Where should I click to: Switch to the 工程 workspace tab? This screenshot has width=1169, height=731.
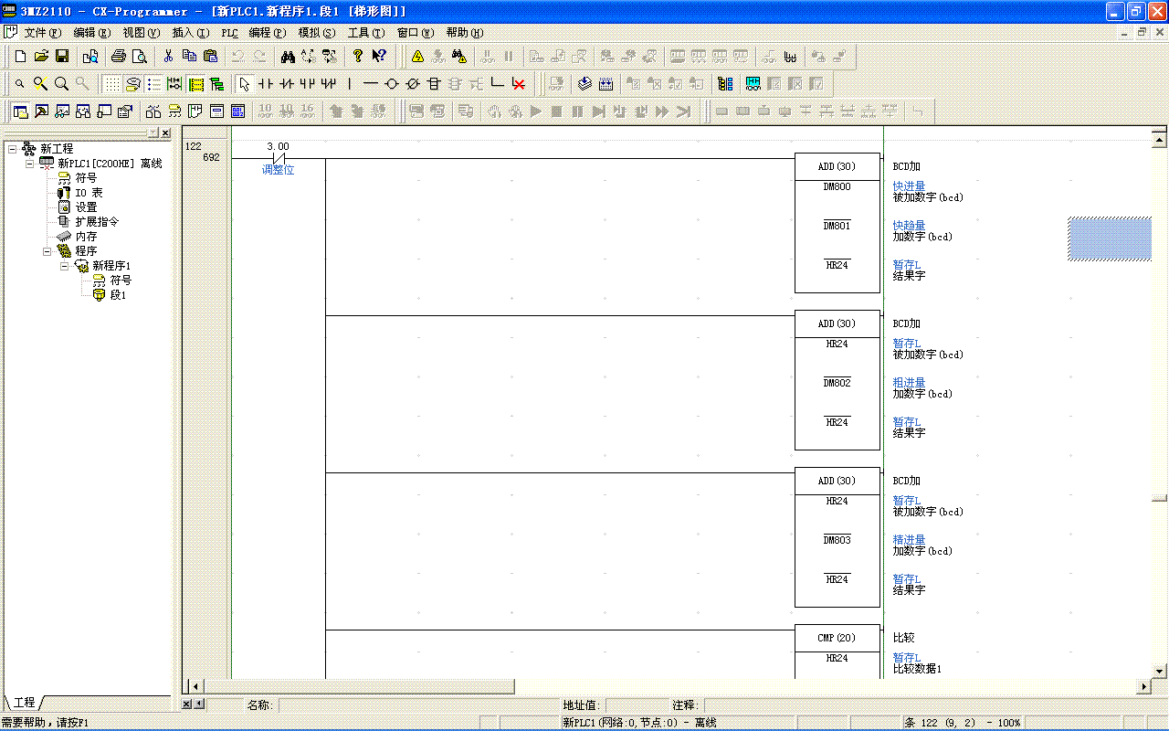[24, 702]
